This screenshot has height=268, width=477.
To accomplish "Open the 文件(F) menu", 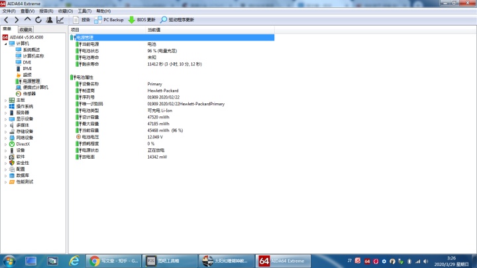I will pos(9,11).
